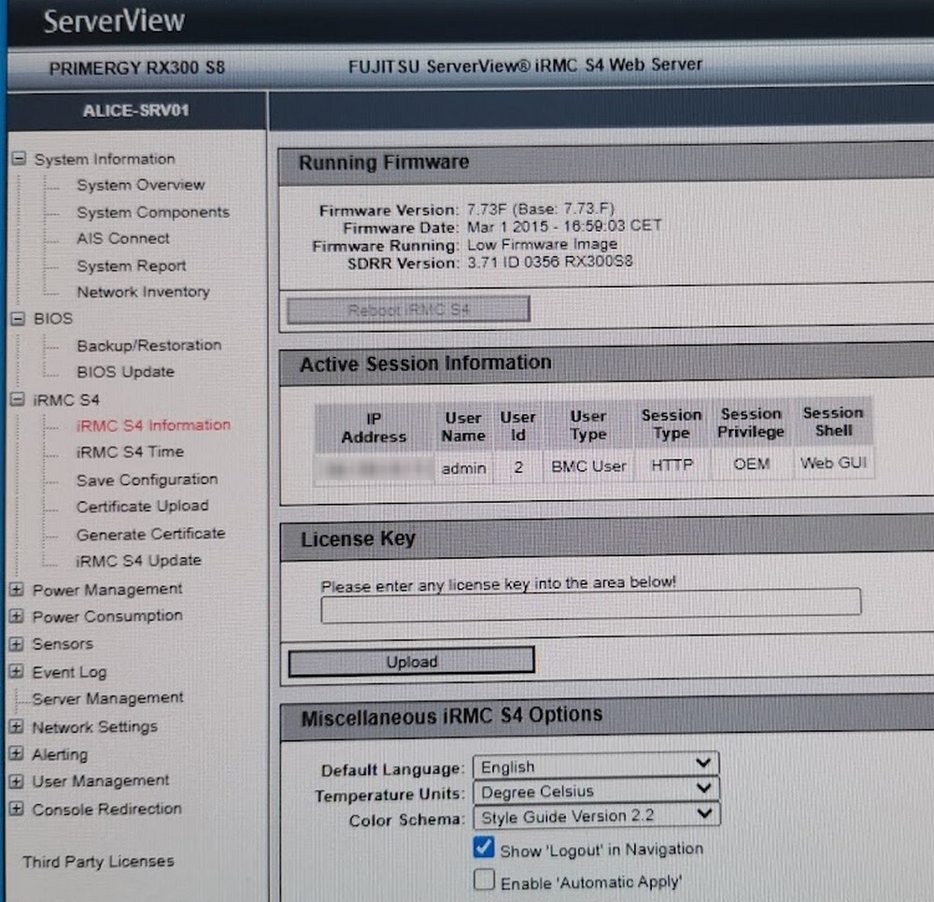Viewport: 934px width, 902px height.
Task: Open Console Redirection section label
Action: tap(106, 809)
